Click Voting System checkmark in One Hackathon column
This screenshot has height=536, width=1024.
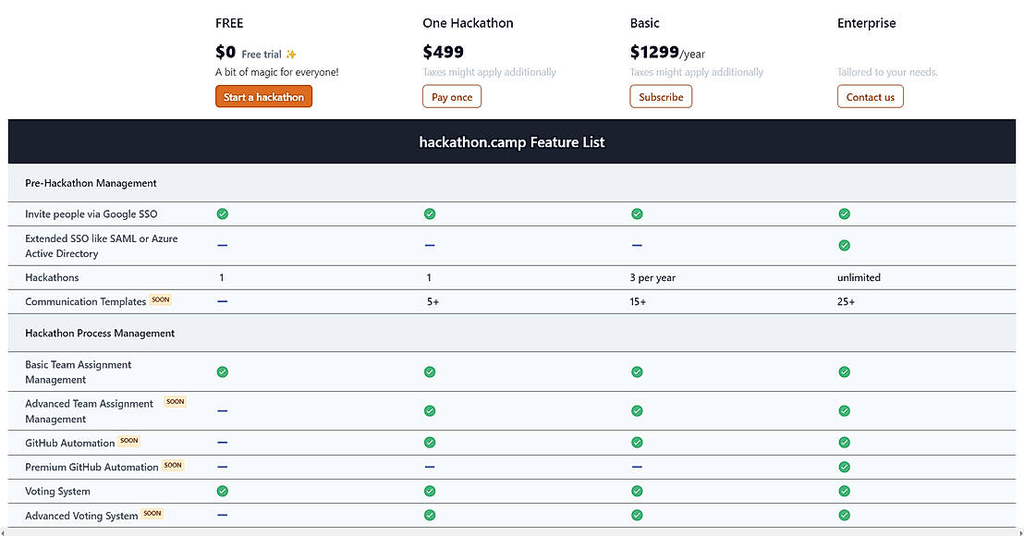(429, 491)
